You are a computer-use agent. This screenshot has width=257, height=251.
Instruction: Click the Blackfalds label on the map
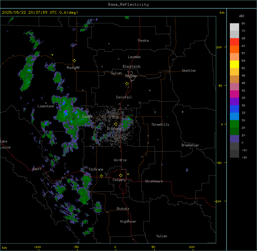pos(131,66)
